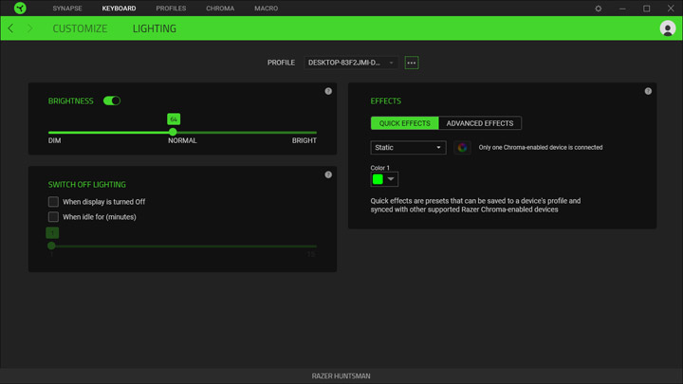
Task: Click the DIM label under slider
Action: 54,140
